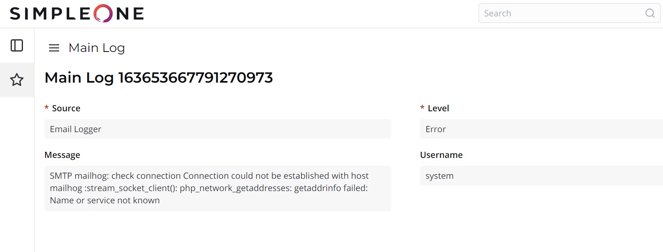Click the red asterisk beside Source
This screenshot has height=252, width=663.
tap(47, 108)
